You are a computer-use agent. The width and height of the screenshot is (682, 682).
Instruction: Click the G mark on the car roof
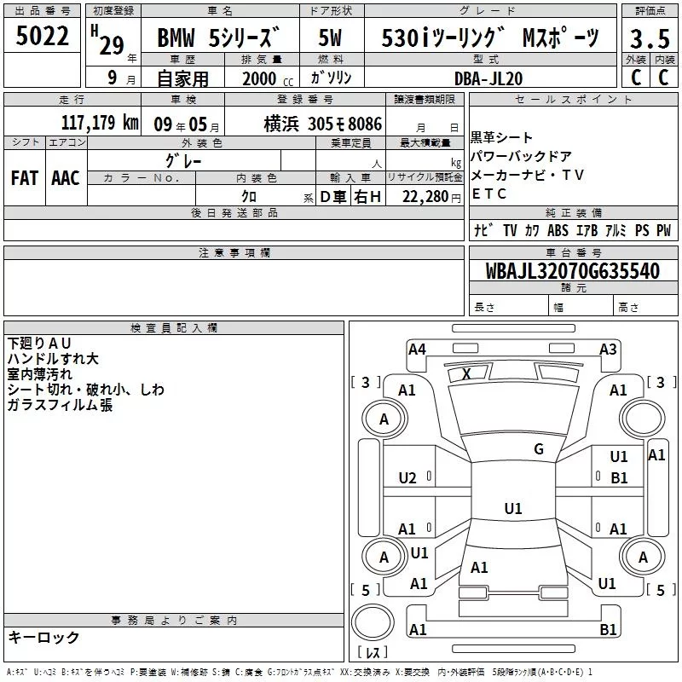538,449
